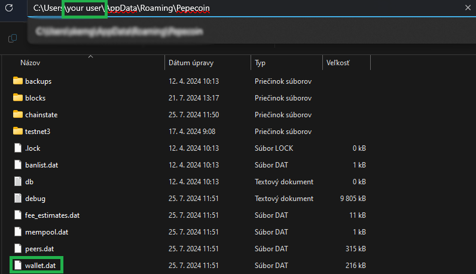Image resolution: width=476 pixels, height=274 pixels.
Task: Click the 0 kB size of .lock
Action: click(359, 148)
